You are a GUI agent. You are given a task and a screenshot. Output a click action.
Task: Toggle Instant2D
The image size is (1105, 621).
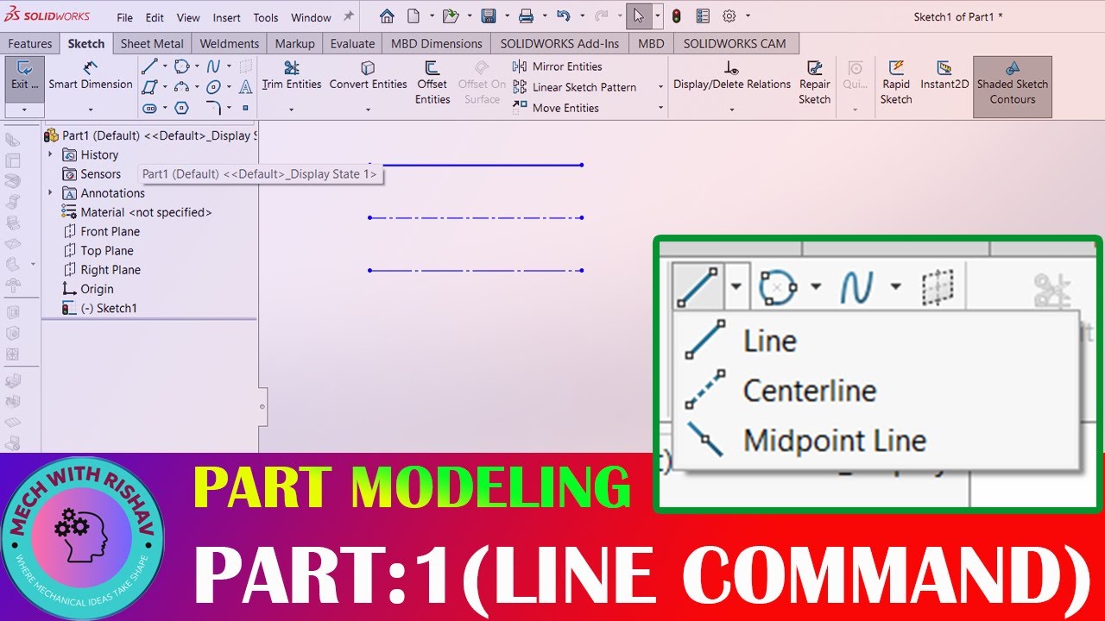pos(944,76)
